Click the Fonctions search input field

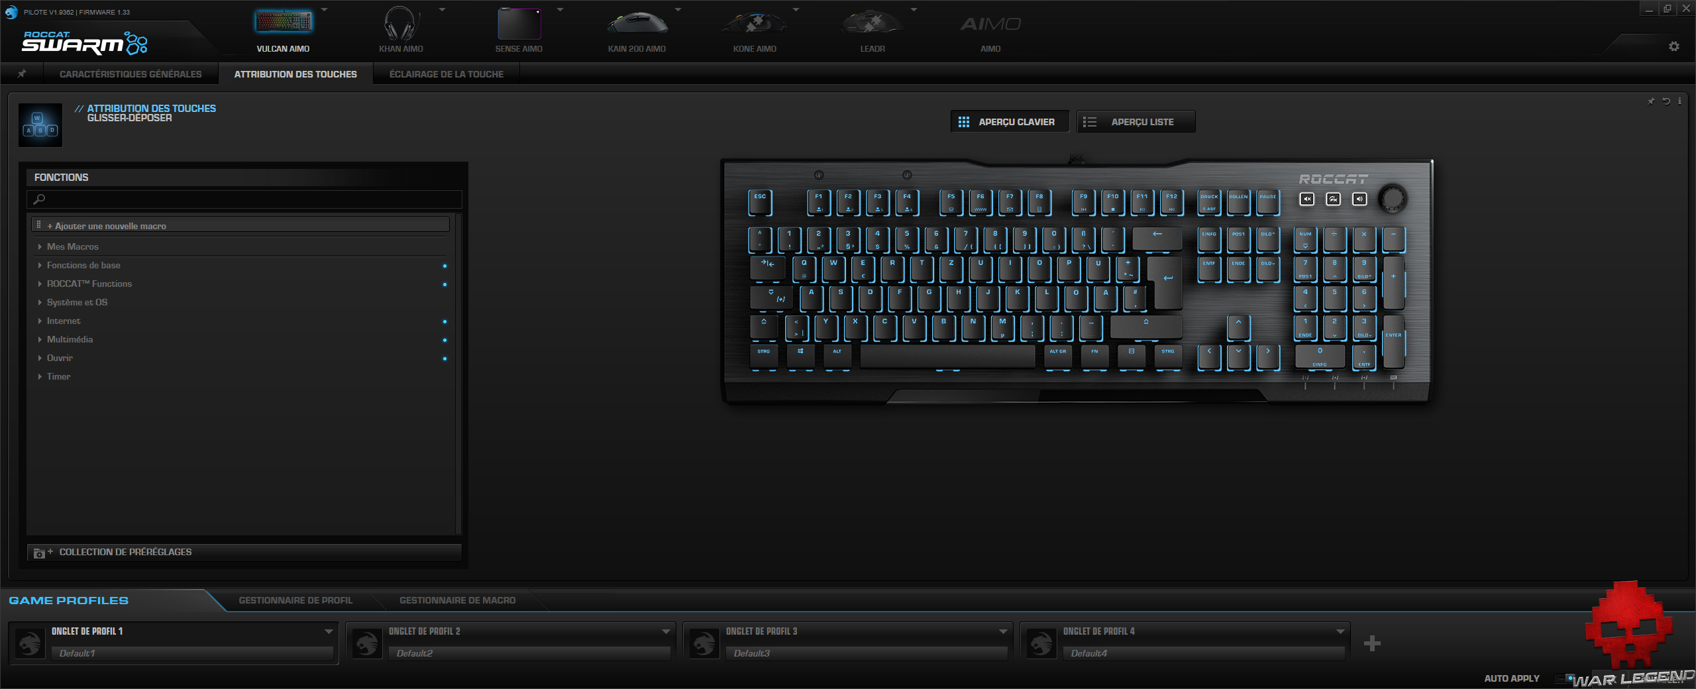[244, 199]
